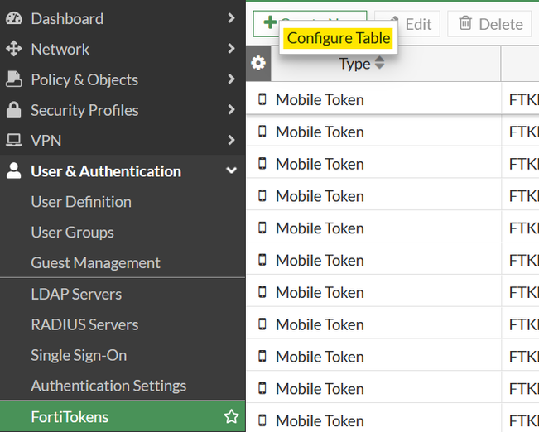Collapse User & Authentication section chevron

tap(231, 171)
